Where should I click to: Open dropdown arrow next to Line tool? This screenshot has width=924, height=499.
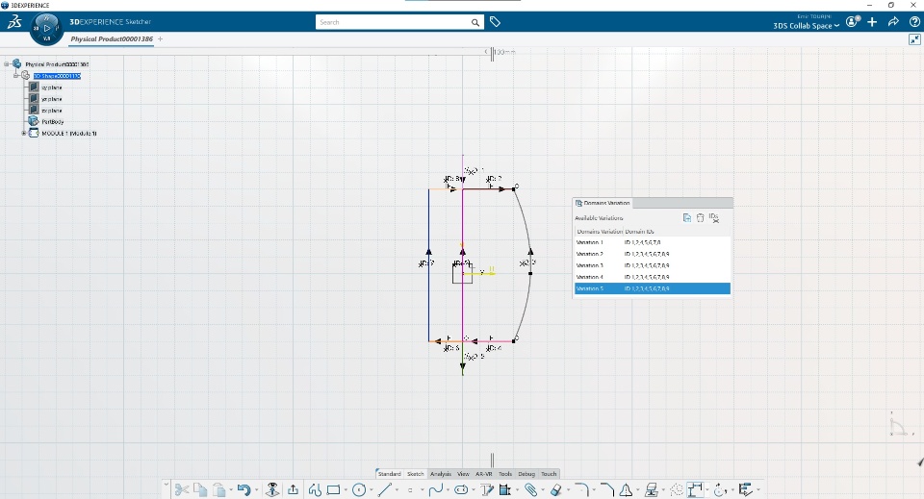pyautogui.click(x=398, y=489)
